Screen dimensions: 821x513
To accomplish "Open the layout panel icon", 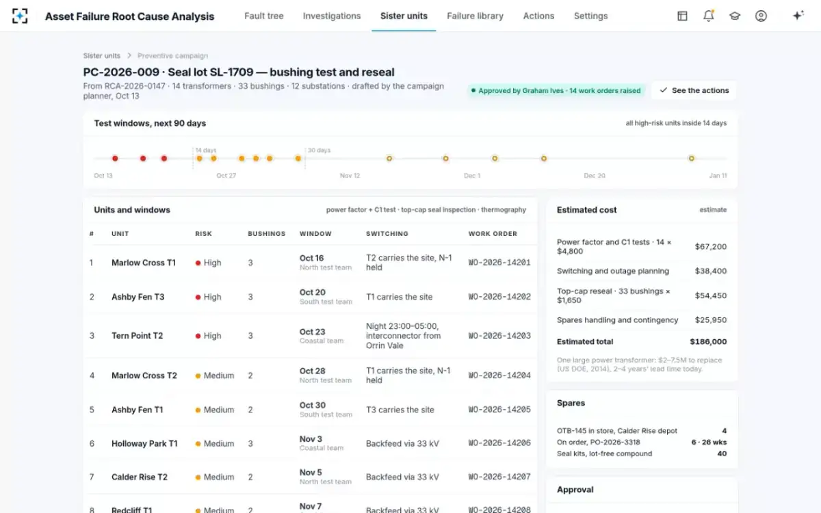I will pos(682,16).
